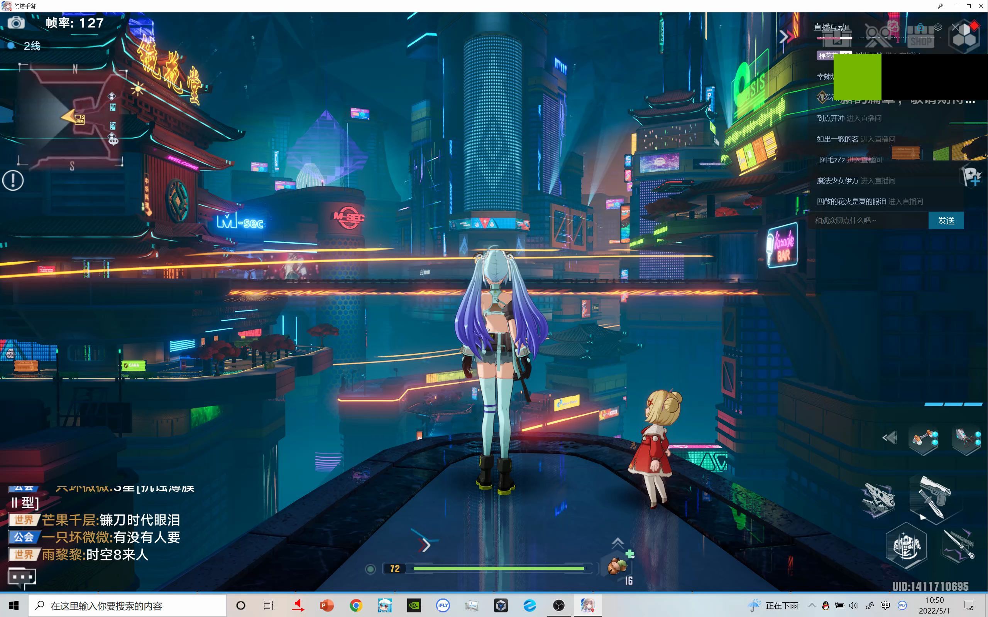Focus the Windows taskbar search box
988x617 pixels.
(127, 605)
